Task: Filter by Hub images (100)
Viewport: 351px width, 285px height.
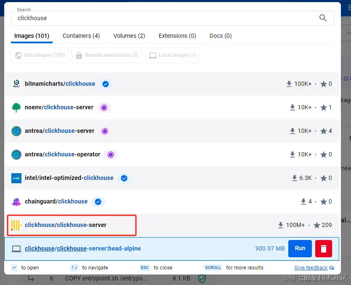Action: click(40, 55)
